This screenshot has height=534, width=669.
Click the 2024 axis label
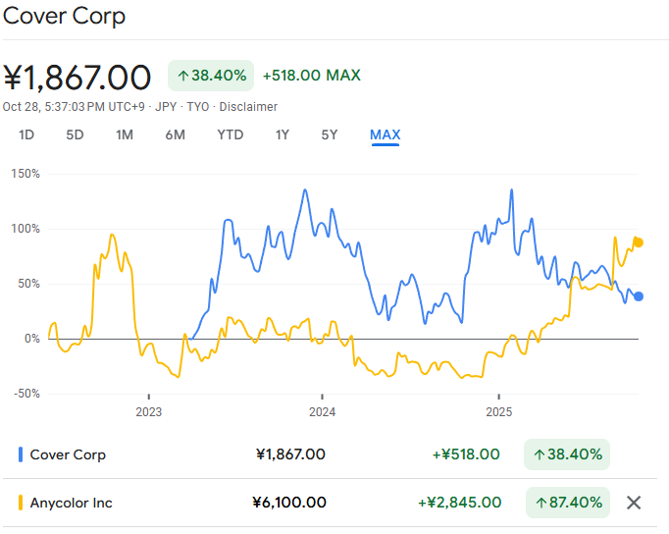coord(322,412)
